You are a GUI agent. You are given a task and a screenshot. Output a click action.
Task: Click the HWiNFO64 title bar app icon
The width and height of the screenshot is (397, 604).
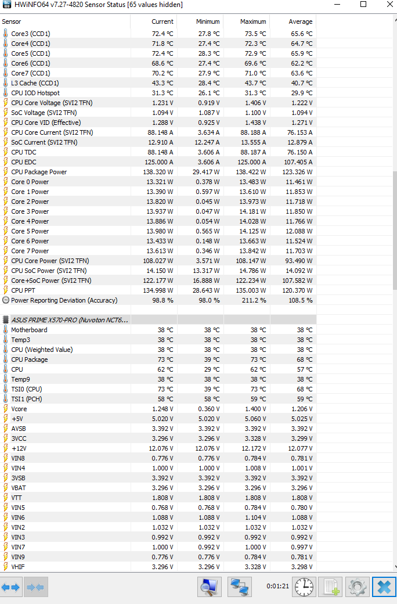[x=6, y=5]
